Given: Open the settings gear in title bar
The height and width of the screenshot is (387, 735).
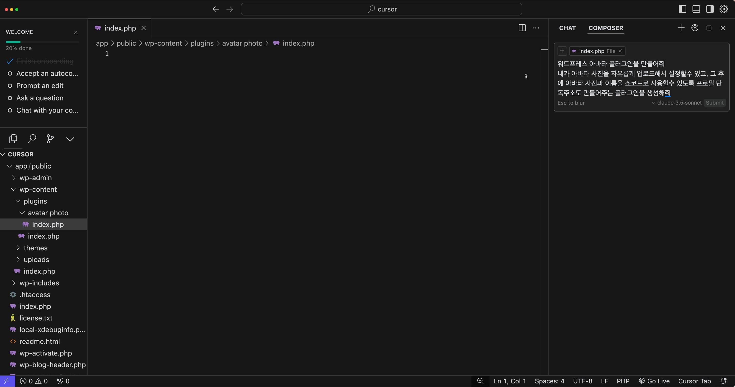Looking at the screenshot, I should click(x=723, y=9).
